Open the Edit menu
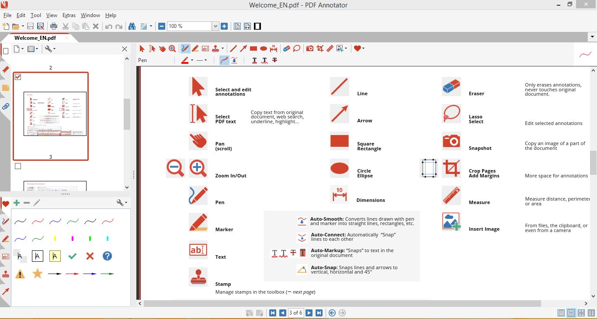This screenshot has height=319, width=597. click(21, 15)
